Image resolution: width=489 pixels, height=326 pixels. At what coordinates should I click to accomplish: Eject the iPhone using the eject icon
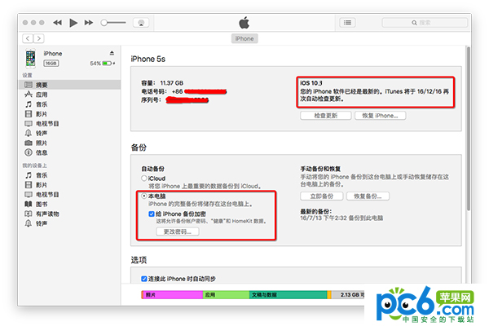(x=112, y=52)
